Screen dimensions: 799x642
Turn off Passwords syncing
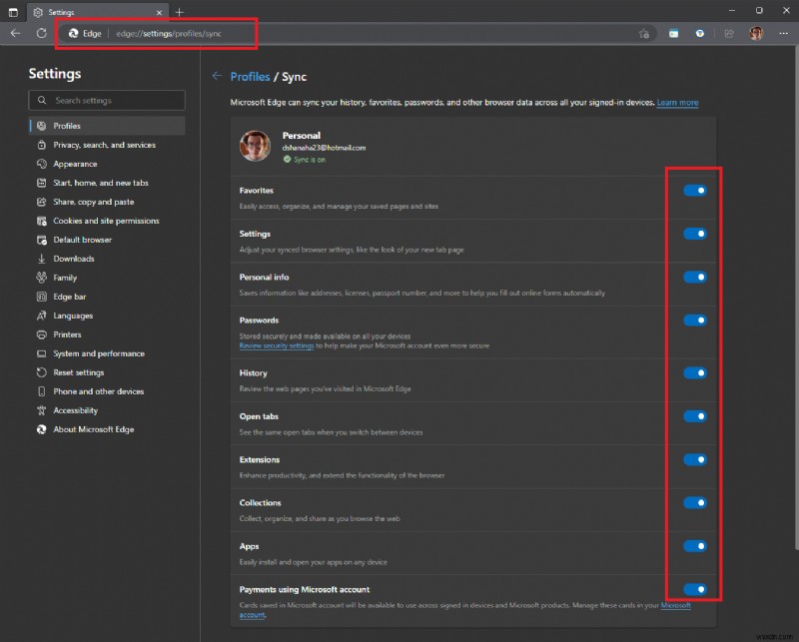694,321
